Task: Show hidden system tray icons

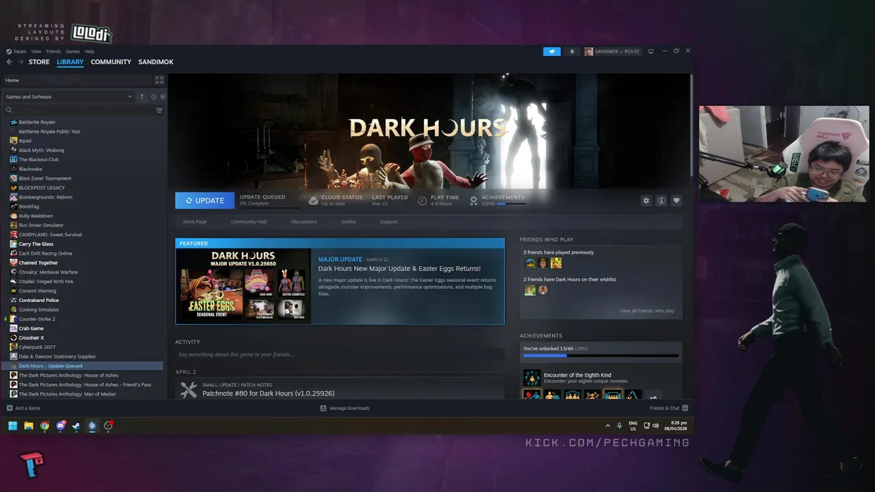Action: click(x=608, y=426)
